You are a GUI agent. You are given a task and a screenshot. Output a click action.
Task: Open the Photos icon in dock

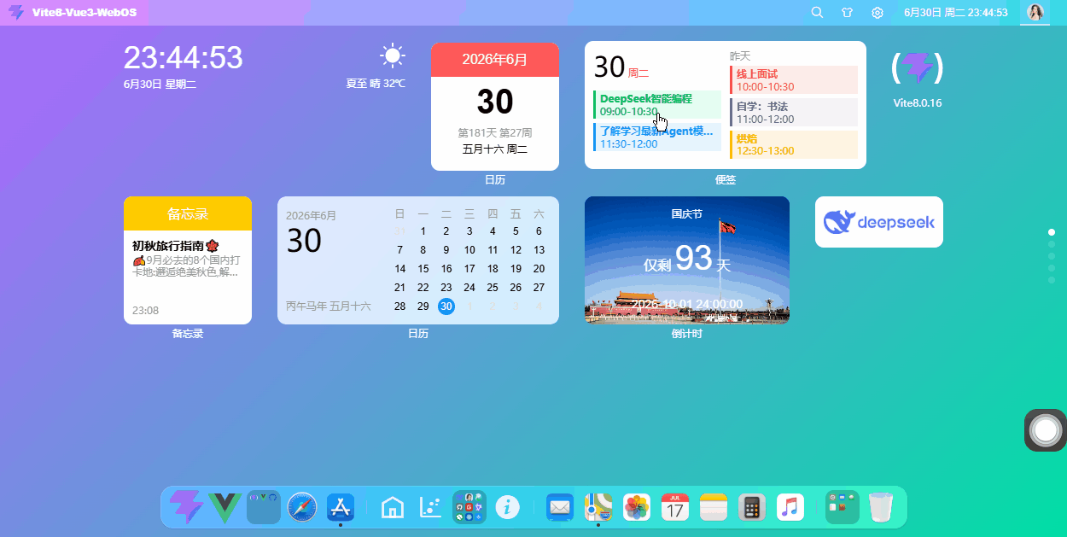click(637, 507)
